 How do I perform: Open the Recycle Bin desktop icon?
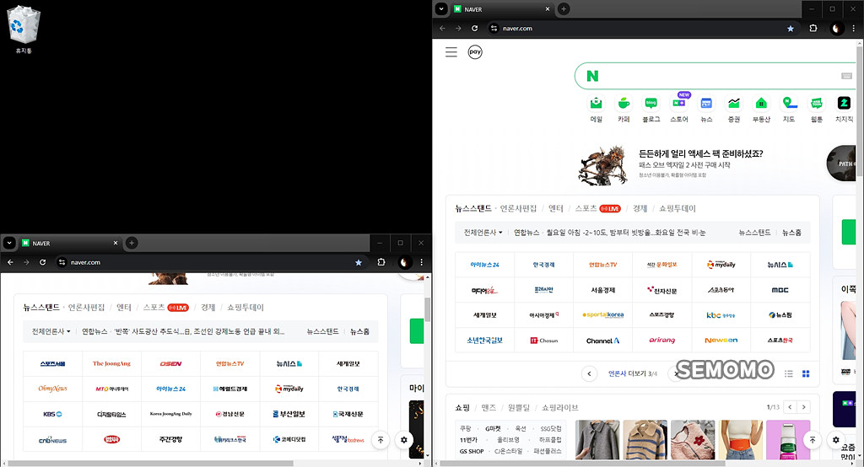[24, 30]
